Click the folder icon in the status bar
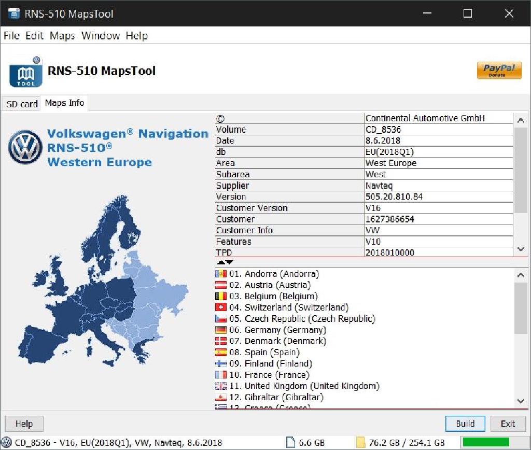This screenshot has width=531, height=450. tap(361, 442)
